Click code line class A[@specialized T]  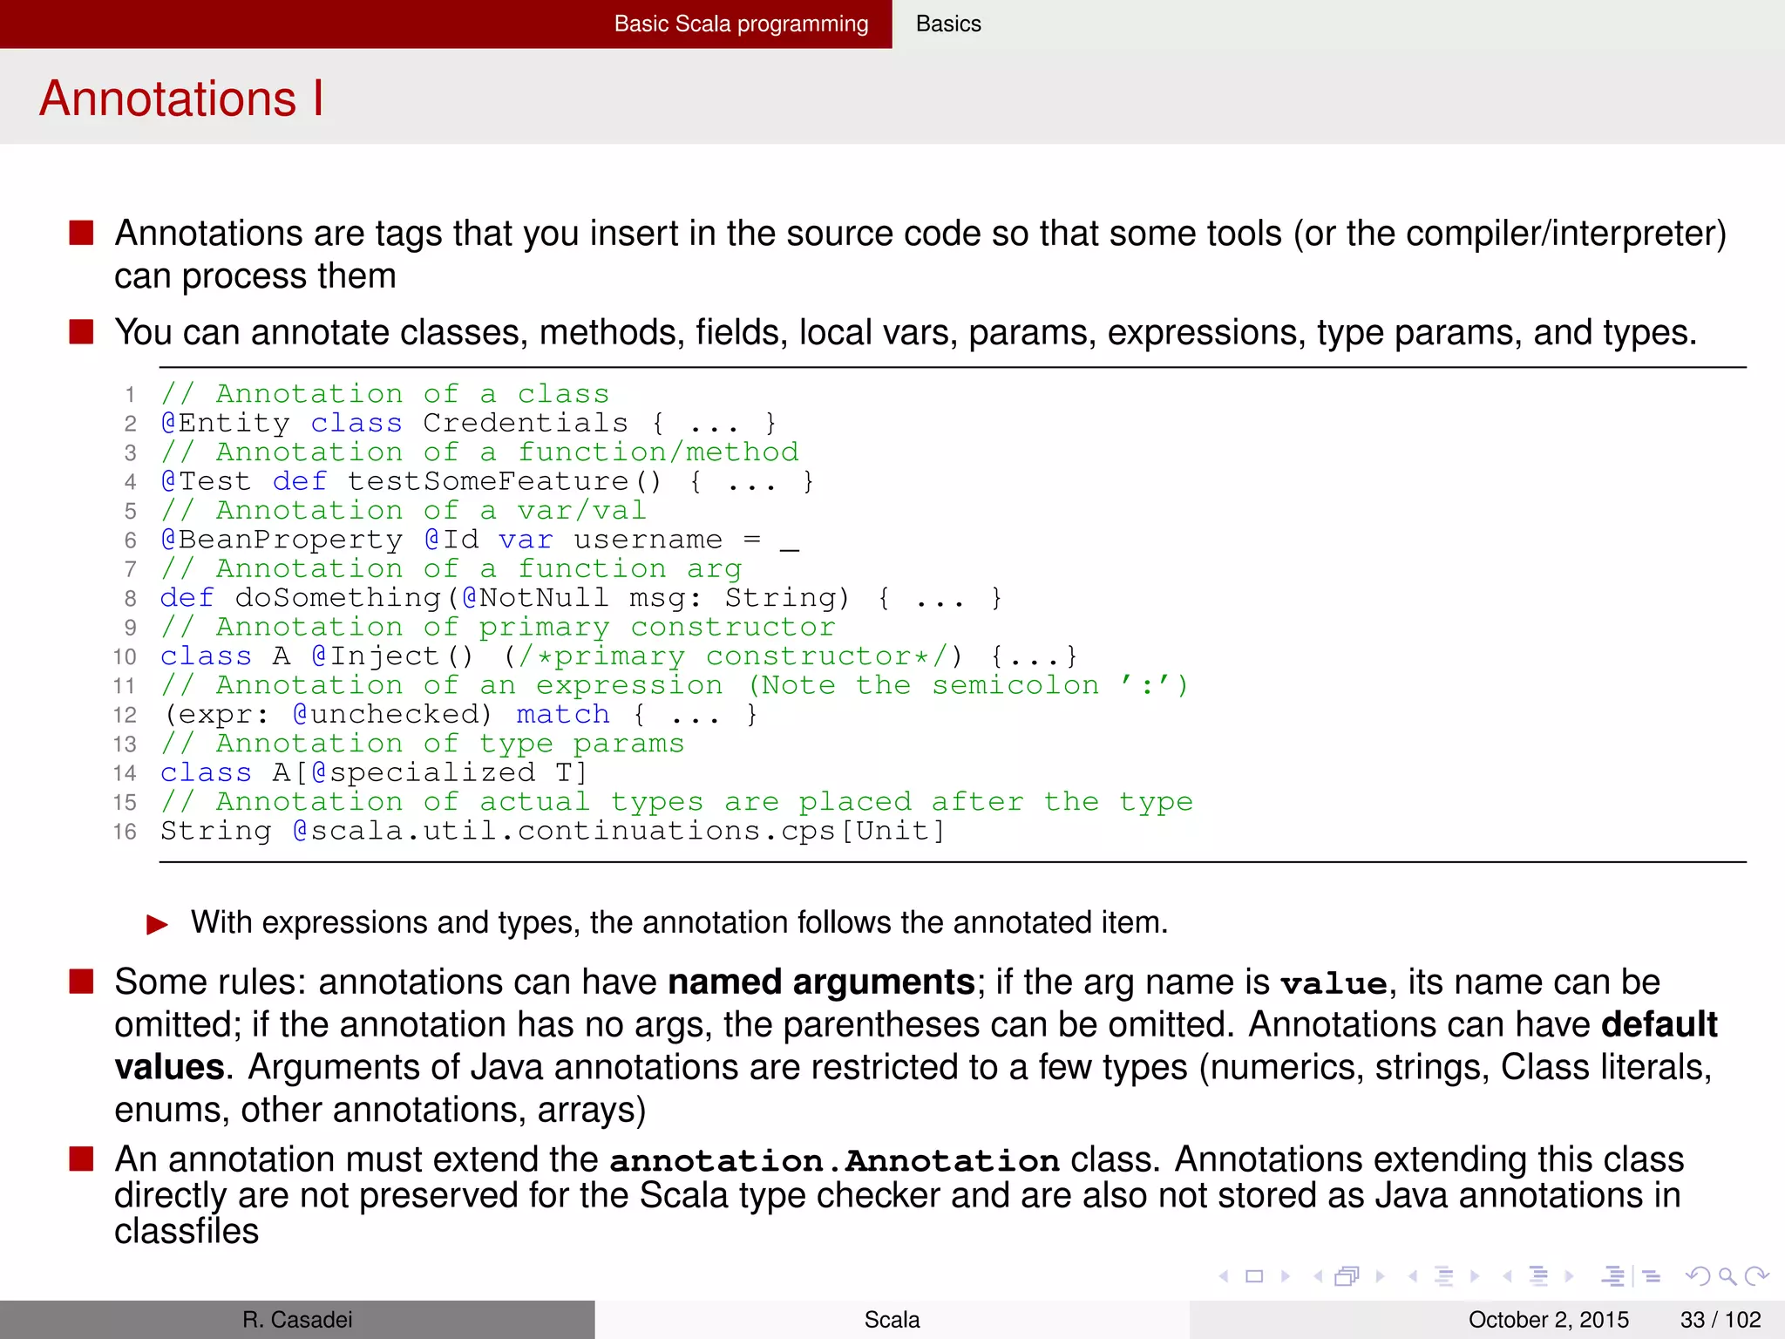coord(374,773)
